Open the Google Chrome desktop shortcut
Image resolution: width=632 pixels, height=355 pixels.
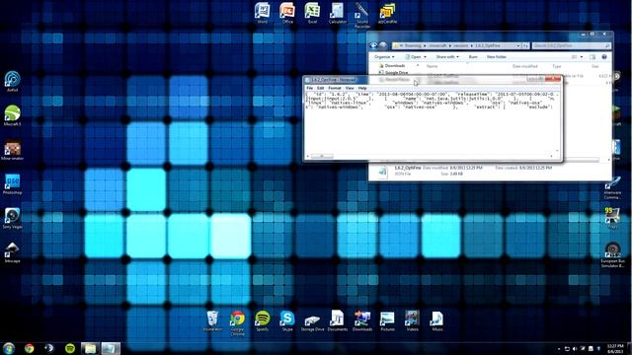point(237,322)
